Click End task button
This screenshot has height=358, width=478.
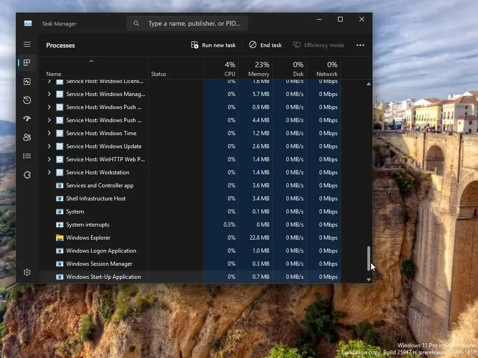(265, 45)
